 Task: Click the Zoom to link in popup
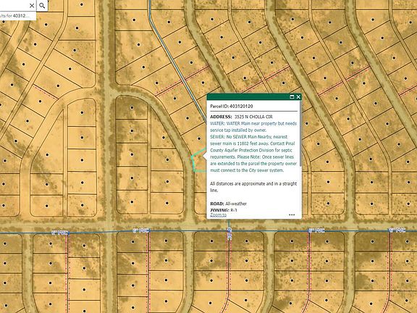218,214
